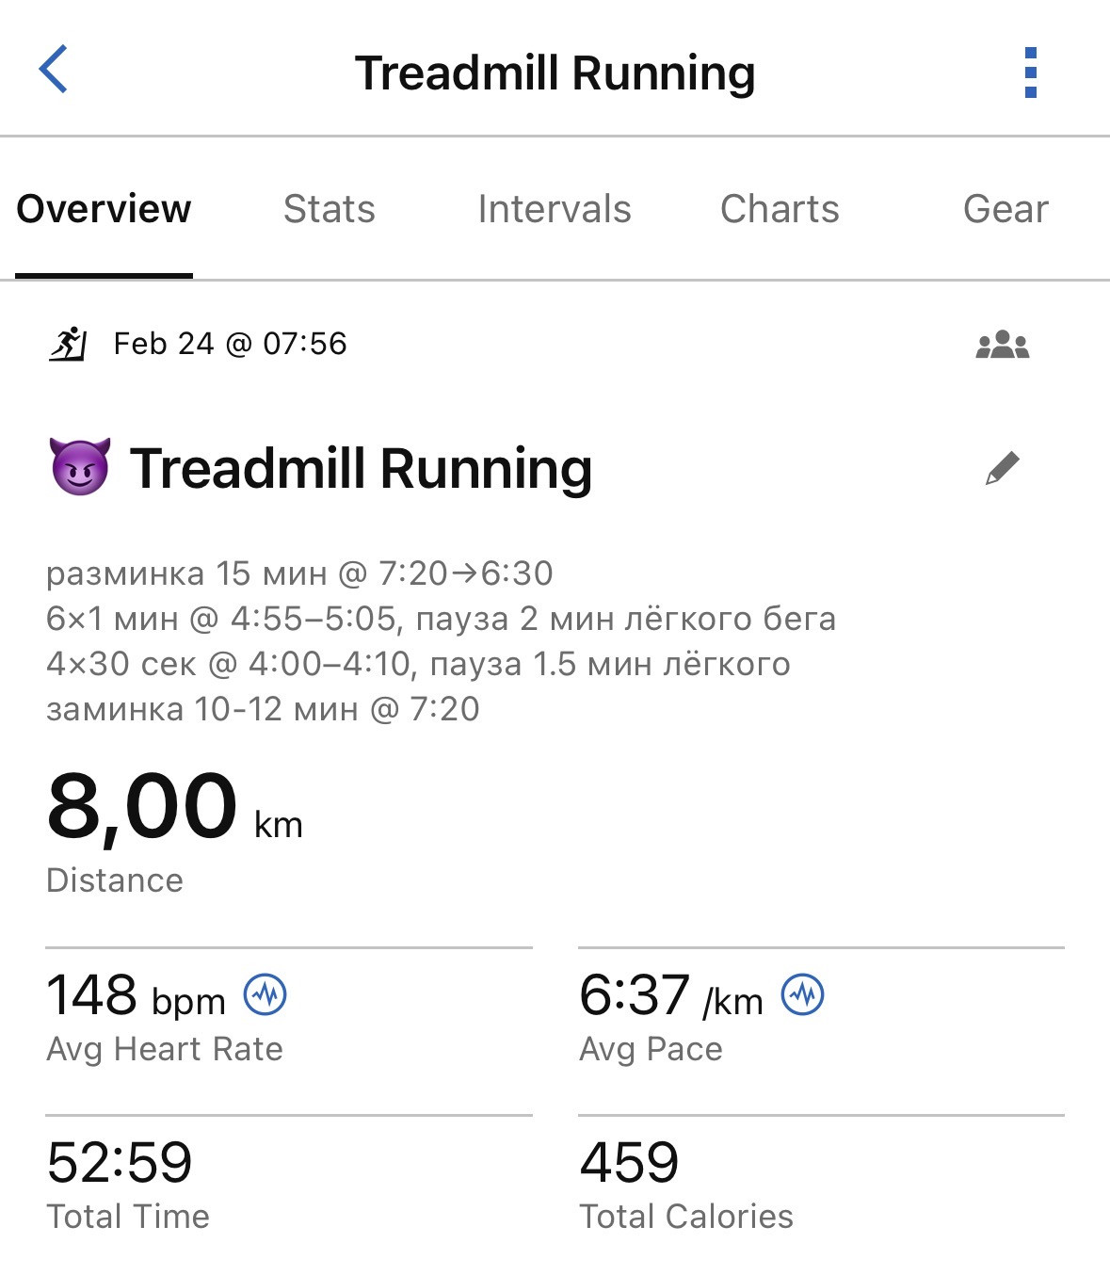Tap the workout description notes text
The height and width of the screenshot is (1275, 1110).
point(441,640)
